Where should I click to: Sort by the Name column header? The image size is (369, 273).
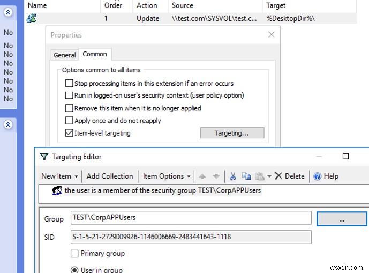37,5
